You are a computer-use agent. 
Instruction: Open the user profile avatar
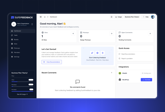tap(153, 17)
